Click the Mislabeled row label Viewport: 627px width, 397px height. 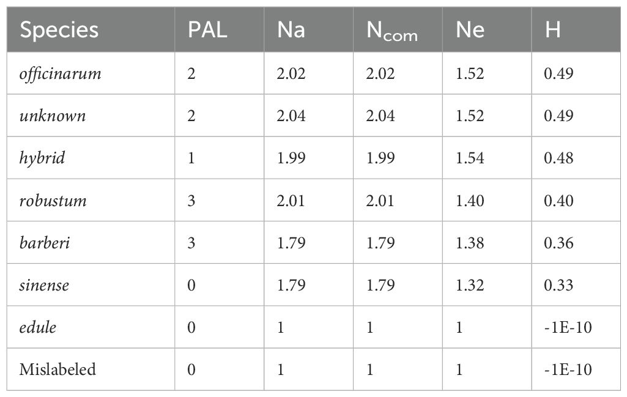coord(58,369)
